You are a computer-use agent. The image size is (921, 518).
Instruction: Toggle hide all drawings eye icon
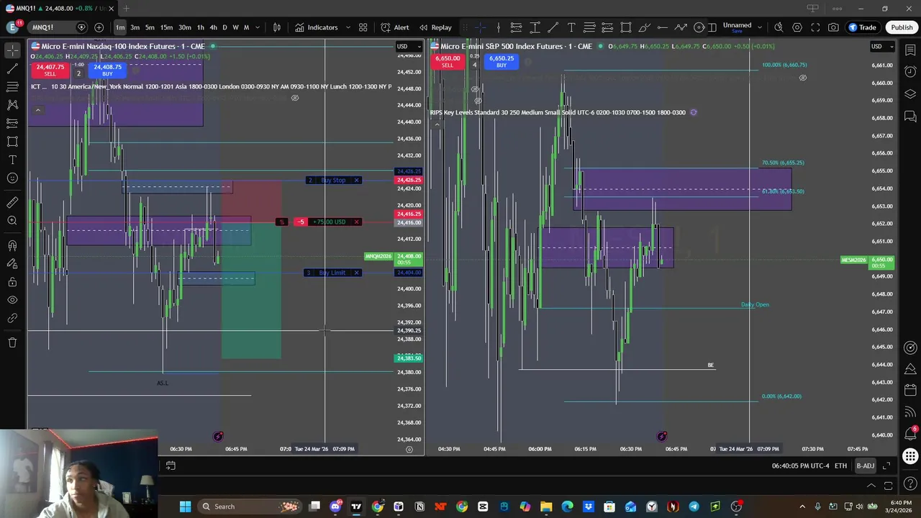[12, 300]
